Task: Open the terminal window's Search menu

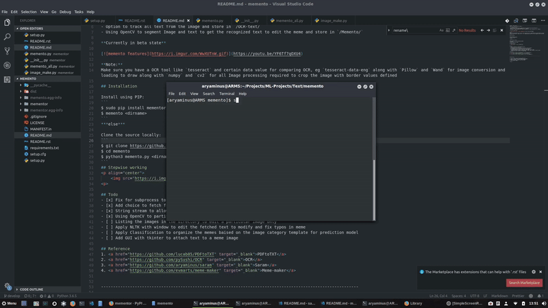Action: [209, 94]
